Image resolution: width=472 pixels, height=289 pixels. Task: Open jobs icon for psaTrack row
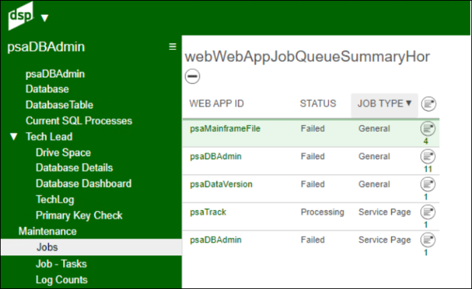pos(428,212)
